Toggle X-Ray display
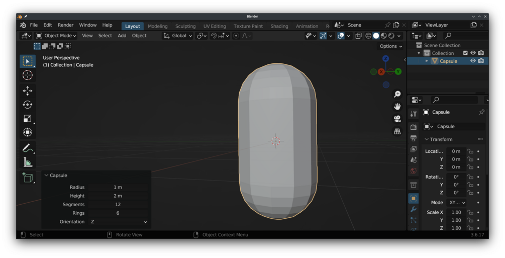The height and width of the screenshot is (258, 505). pos(358,36)
